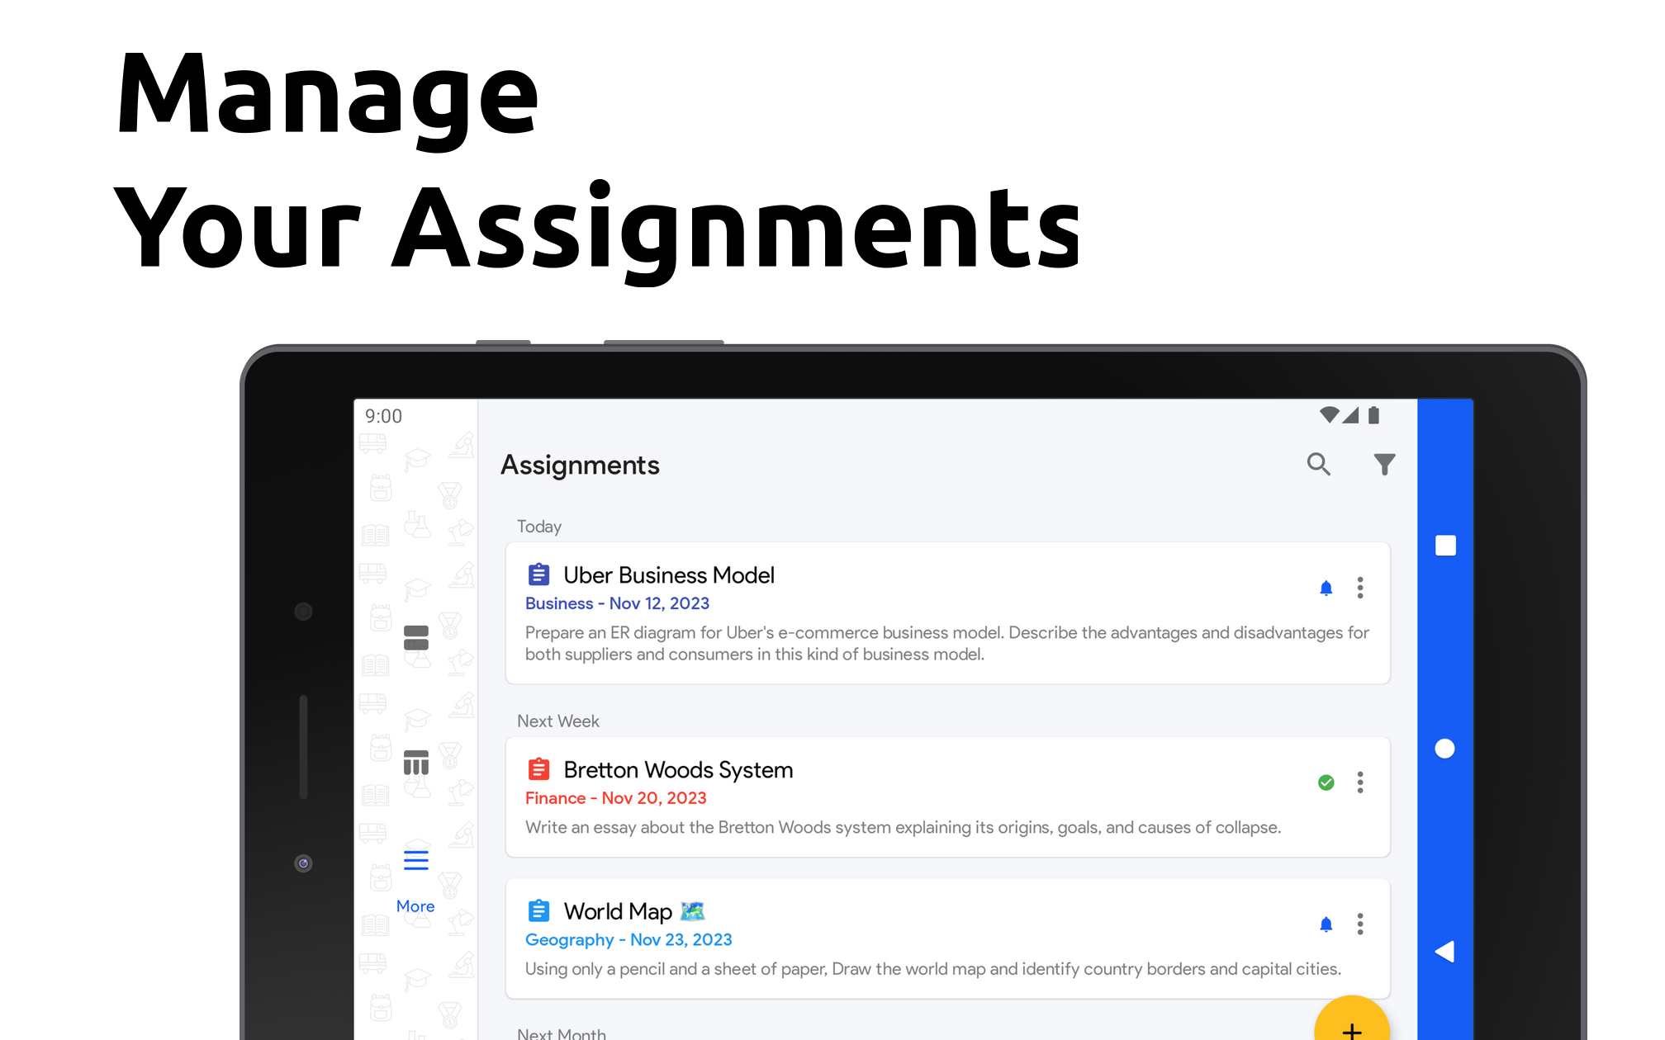Select the timetable columns sidebar icon
The height and width of the screenshot is (1040, 1665).
[x=415, y=763]
